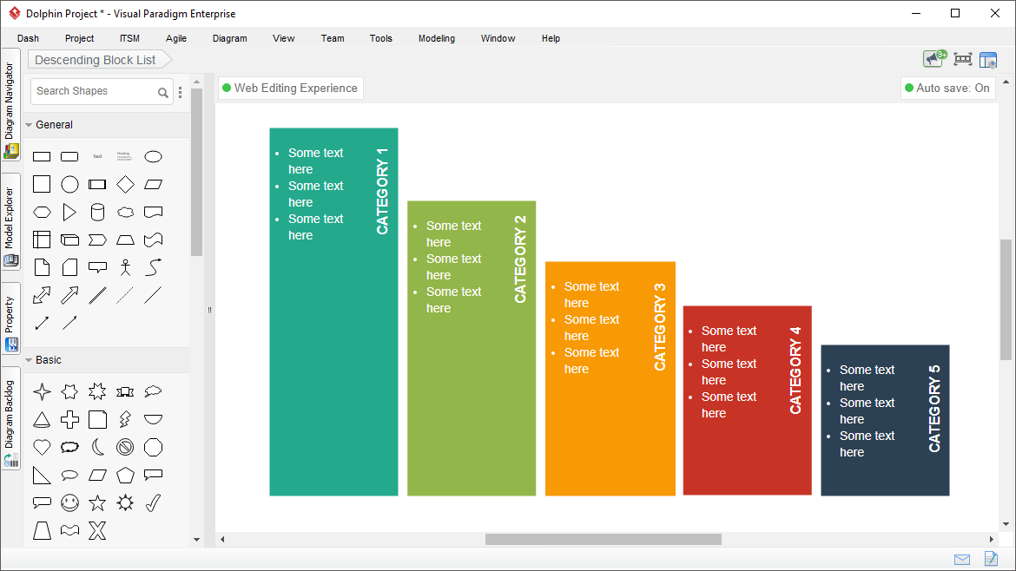Select the ellipse shape in General
This screenshot has height=571, width=1016.
(153, 157)
